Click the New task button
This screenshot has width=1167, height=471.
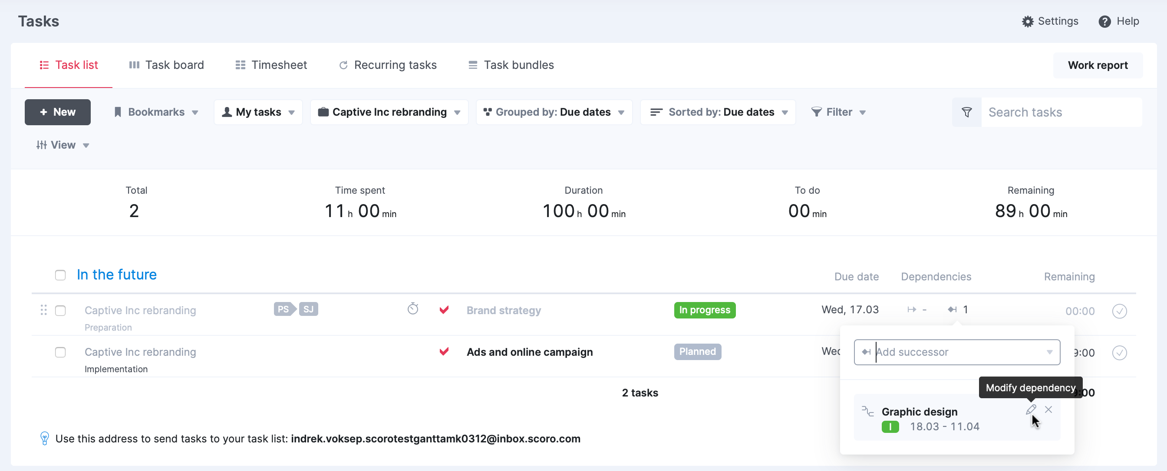(x=58, y=112)
